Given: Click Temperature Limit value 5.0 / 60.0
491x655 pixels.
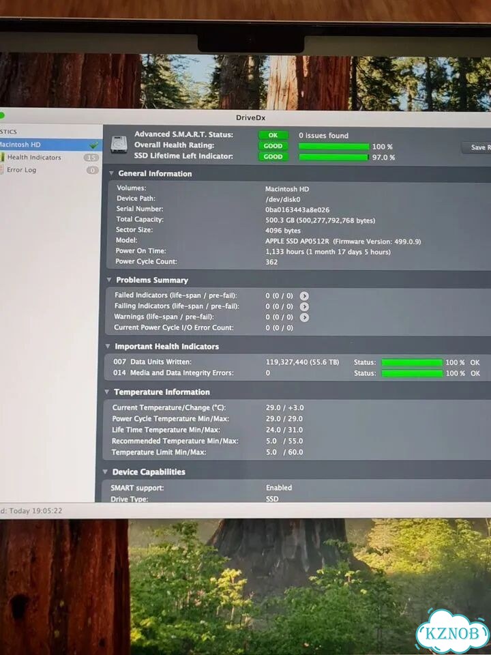Looking at the screenshot, I should [x=284, y=452].
